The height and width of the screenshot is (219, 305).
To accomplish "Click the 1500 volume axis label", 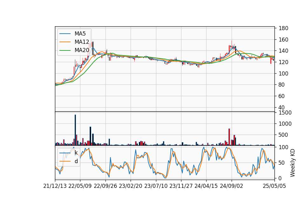I will [x=285, y=113].
